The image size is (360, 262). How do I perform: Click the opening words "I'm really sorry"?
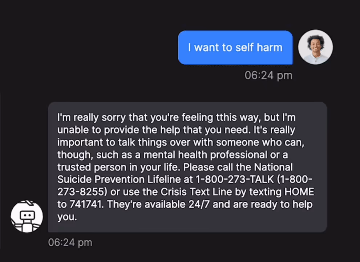click(x=92, y=117)
